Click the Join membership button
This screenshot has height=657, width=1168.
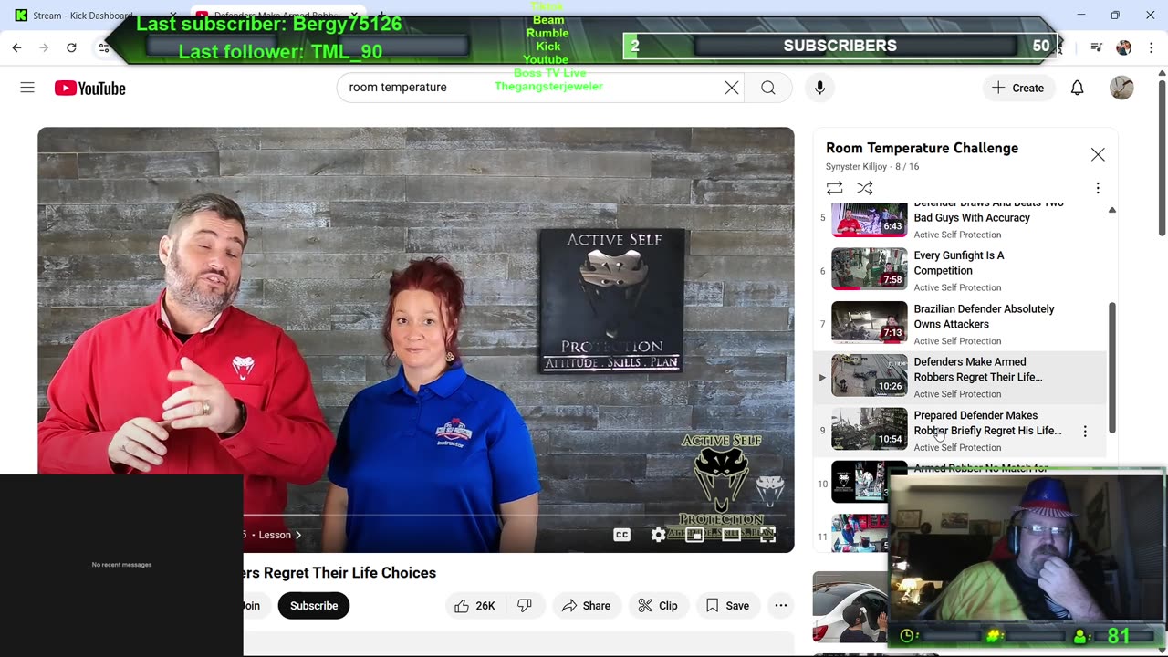[x=255, y=606]
